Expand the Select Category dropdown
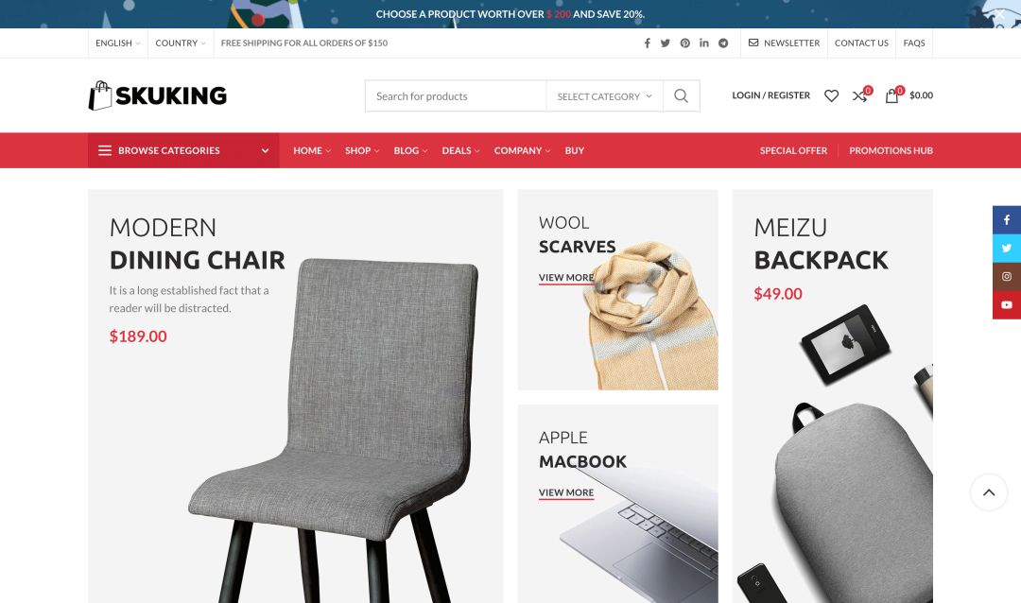The height and width of the screenshot is (603, 1021). pyautogui.click(x=604, y=96)
